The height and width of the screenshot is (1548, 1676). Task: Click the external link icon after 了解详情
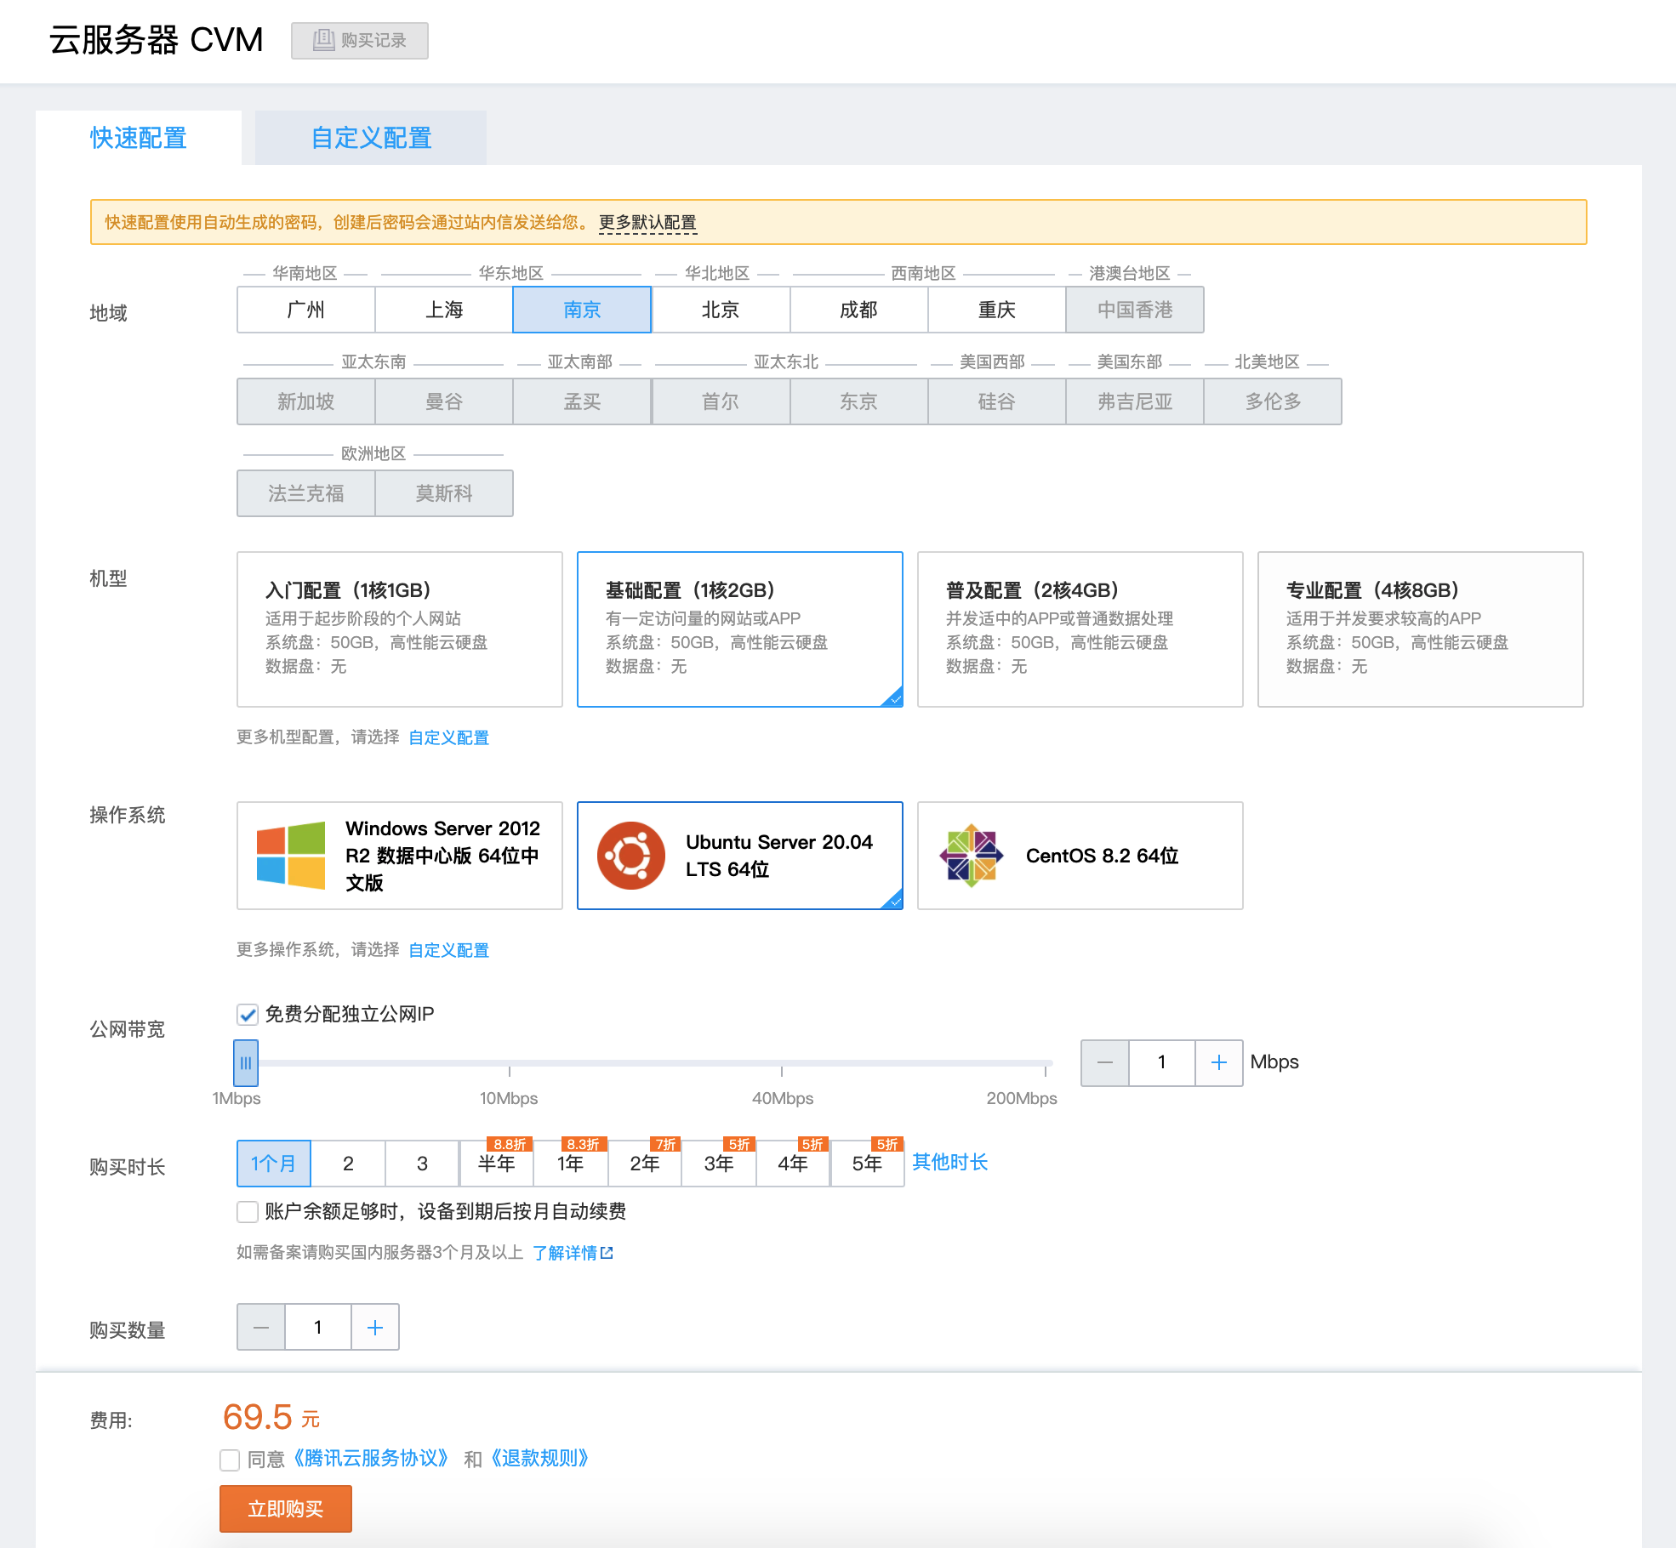point(607,1253)
